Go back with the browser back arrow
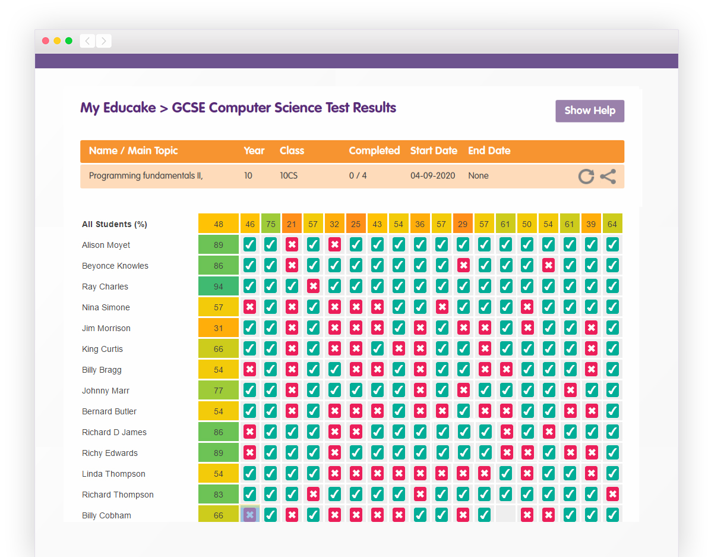The image size is (724, 557). (87, 41)
